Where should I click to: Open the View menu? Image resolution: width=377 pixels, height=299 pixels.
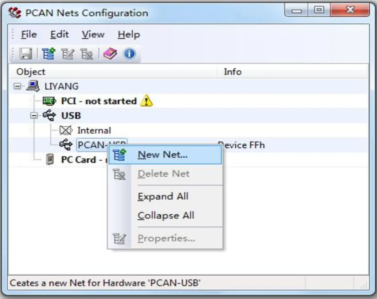(x=93, y=34)
